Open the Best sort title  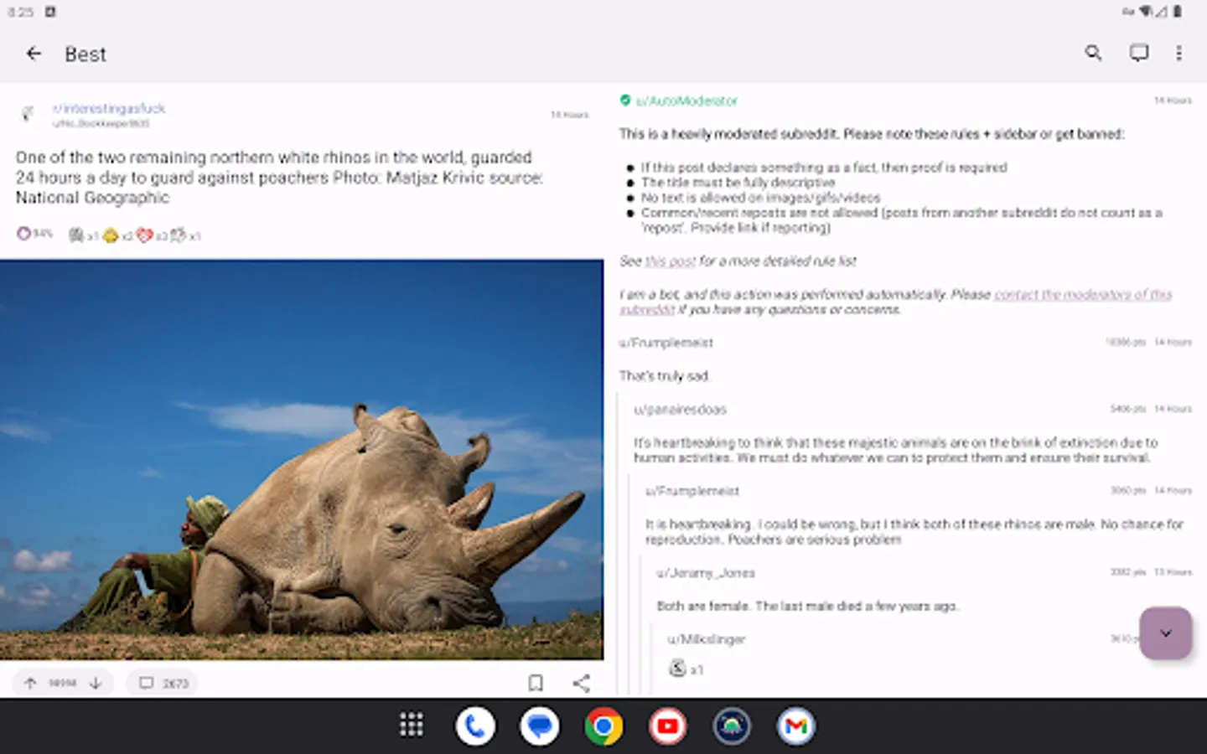(85, 54)
